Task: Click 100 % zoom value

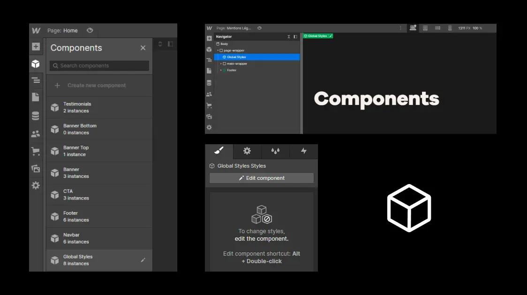Action: pyautogui.click(x=477, y=28)
